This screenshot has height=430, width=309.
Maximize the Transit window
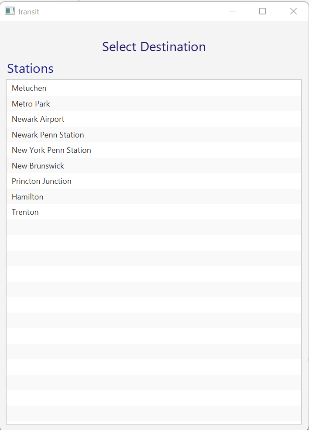(x=262, y=11)
